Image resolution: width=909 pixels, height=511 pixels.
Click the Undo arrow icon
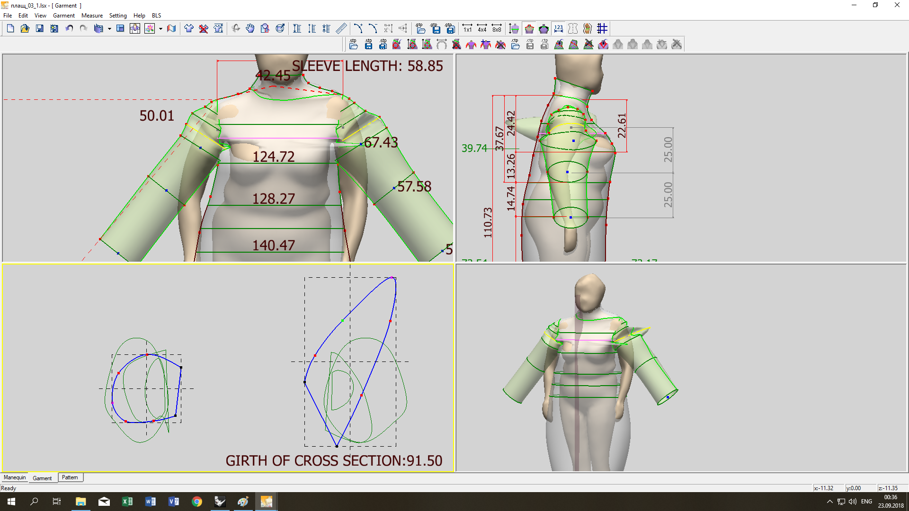[x=69, y=29]
